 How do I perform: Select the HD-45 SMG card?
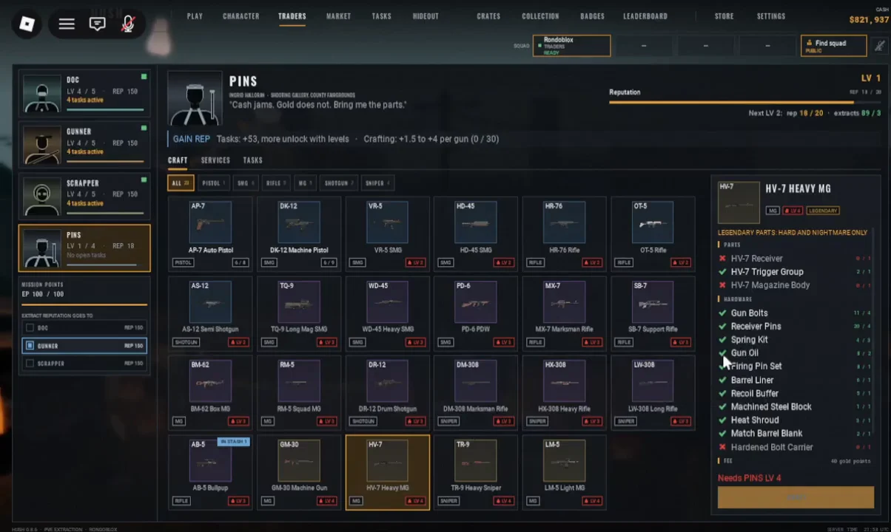click(x=475, y=233)
